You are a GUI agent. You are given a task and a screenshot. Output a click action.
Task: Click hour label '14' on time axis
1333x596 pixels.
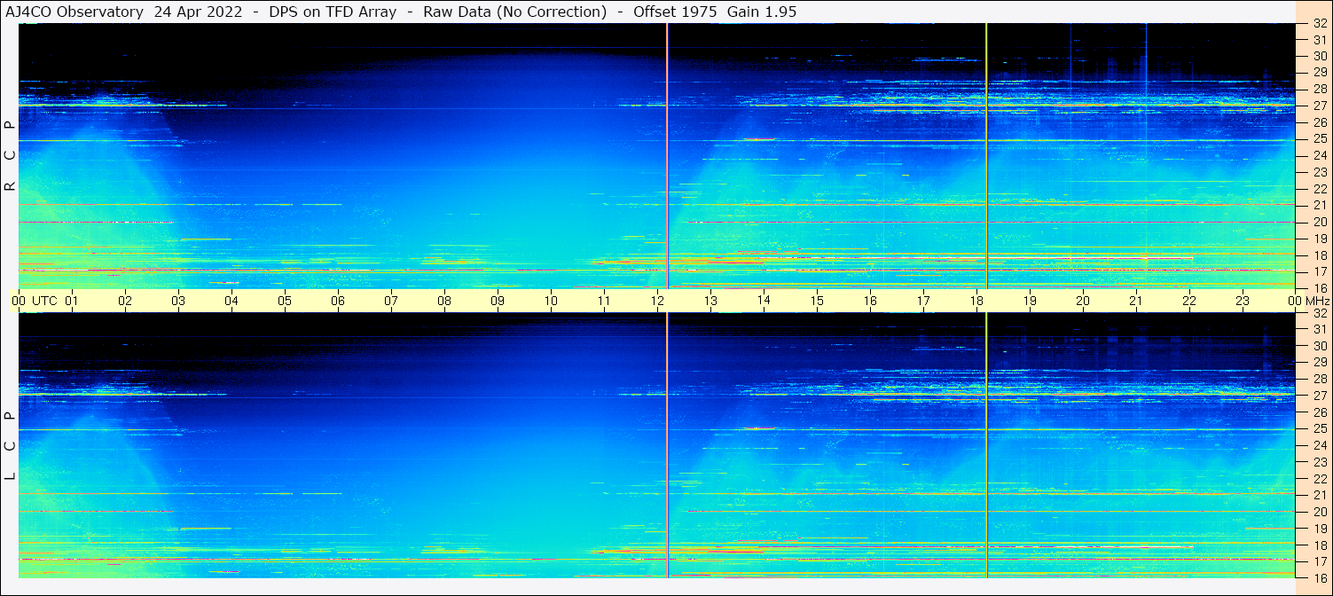(764, 300)
